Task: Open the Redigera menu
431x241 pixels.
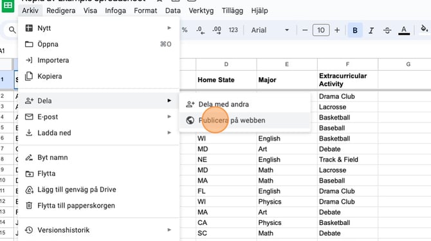Action: click(x=60, y=11)
